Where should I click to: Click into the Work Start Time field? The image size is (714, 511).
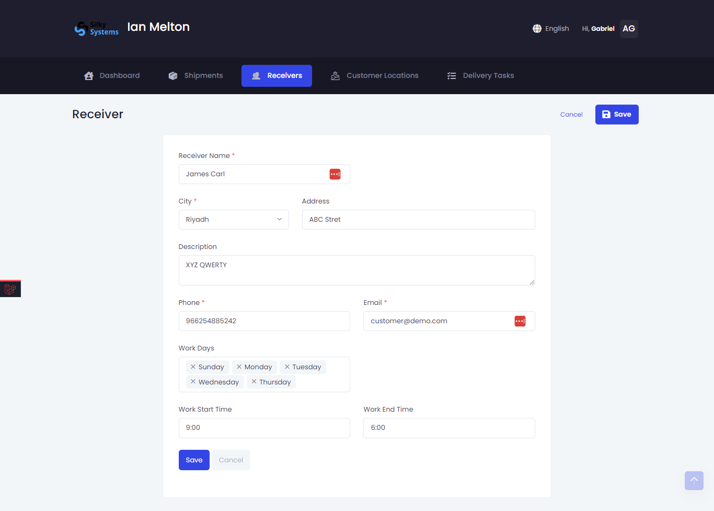coord(264,428)
